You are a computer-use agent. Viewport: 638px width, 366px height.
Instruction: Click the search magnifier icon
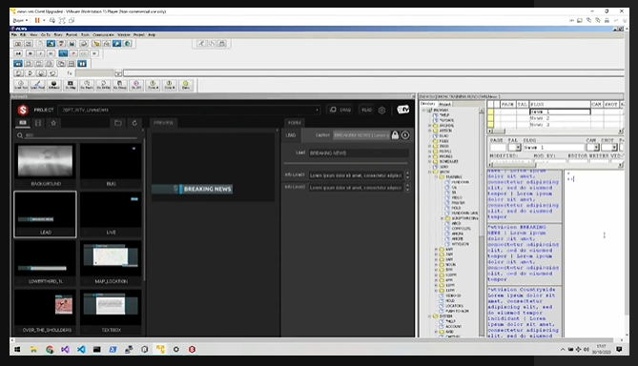pos(19,135)
